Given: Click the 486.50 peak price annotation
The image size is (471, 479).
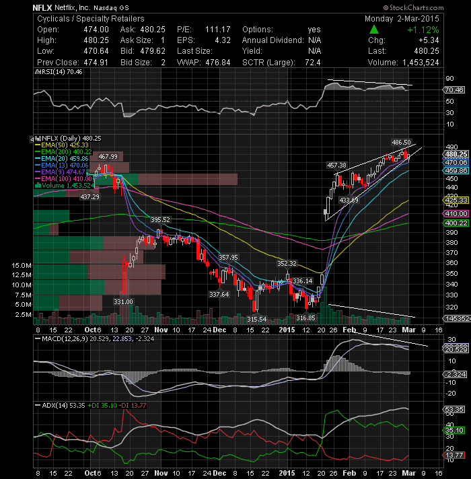Looking at the screenshot, I should tap(401, 143).
